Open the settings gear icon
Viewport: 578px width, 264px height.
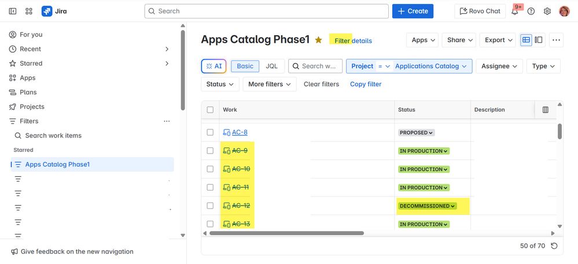point(547,11)
